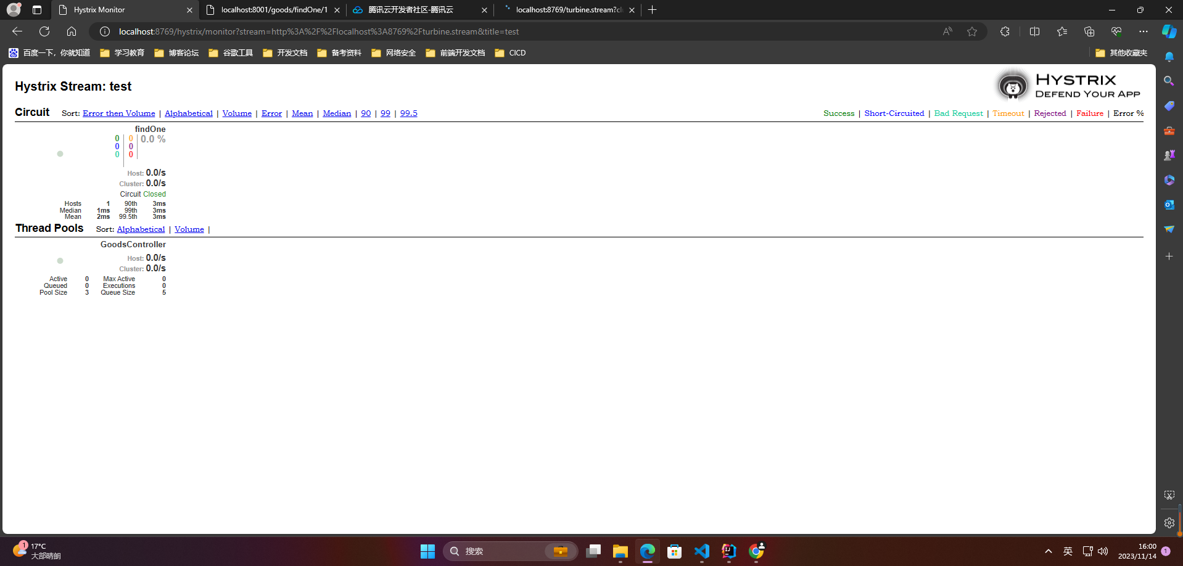Open the 网络安全 bookmark folder
This screenshot has width=1183, height=566.
(x=394, y=53)
